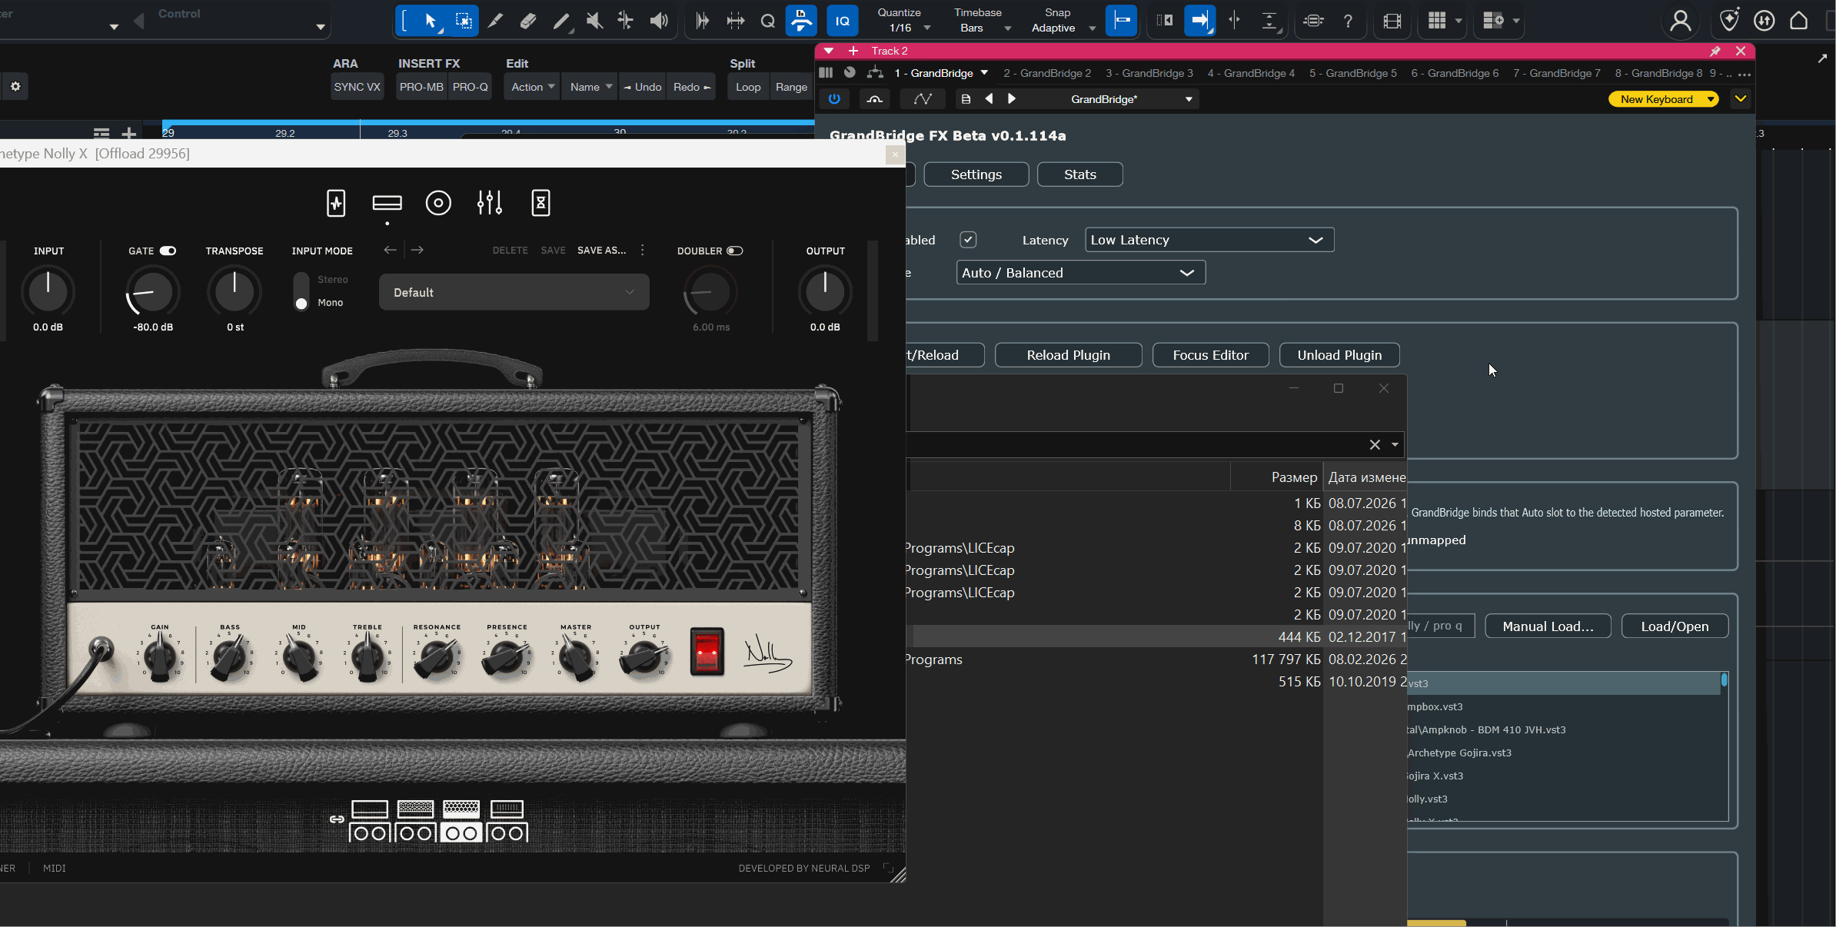Choose the Eraser tool
1836x927 pixels.
[x=528, y=21]
